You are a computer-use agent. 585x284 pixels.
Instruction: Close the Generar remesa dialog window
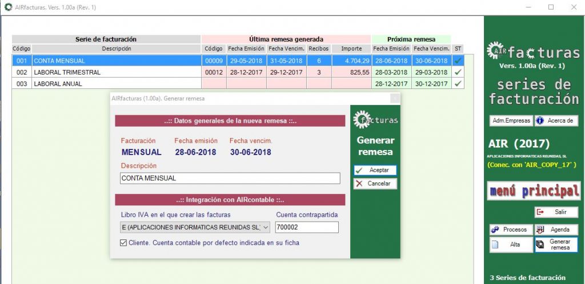pos(394,99)
